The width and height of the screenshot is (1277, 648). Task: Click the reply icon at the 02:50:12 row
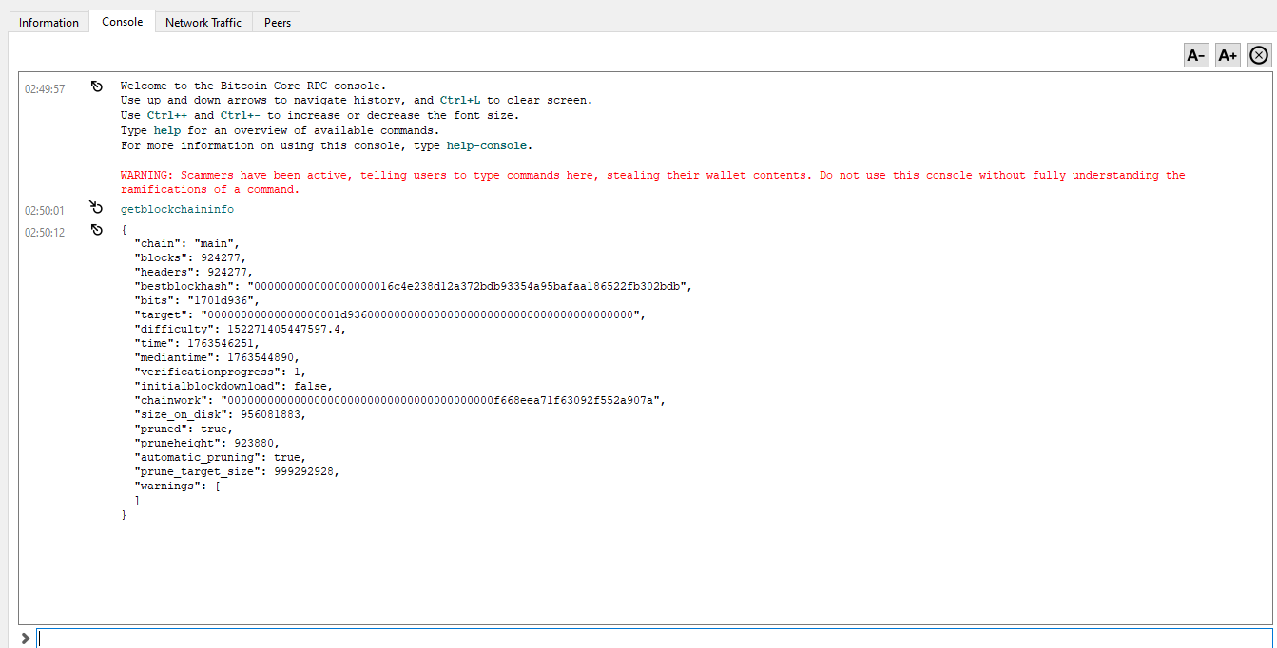point(96,230)
